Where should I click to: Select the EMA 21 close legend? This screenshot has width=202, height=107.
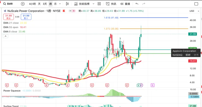11,23
